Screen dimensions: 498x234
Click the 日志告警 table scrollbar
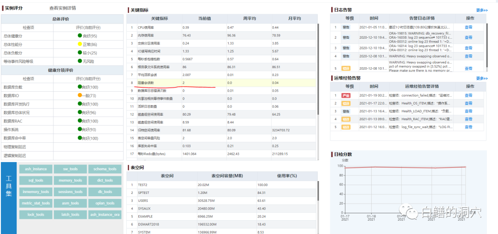tap(487, 46)
